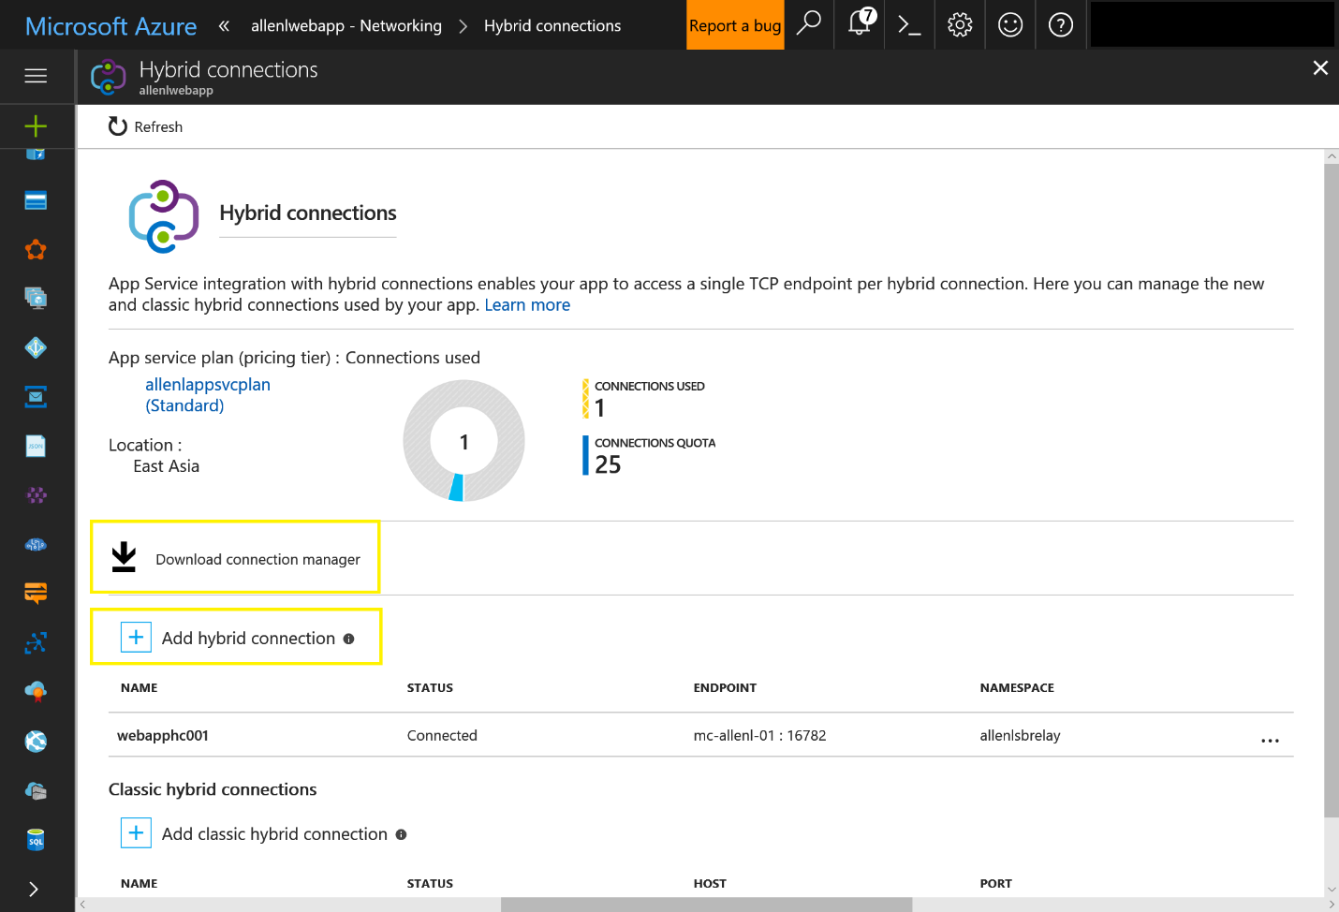
Task: Click the feedback smiley icon
Action: point(1010,24)
